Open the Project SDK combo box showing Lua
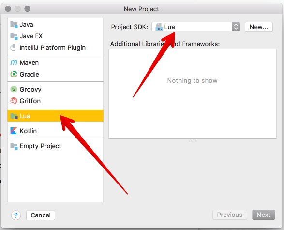 tap(196, 27)
